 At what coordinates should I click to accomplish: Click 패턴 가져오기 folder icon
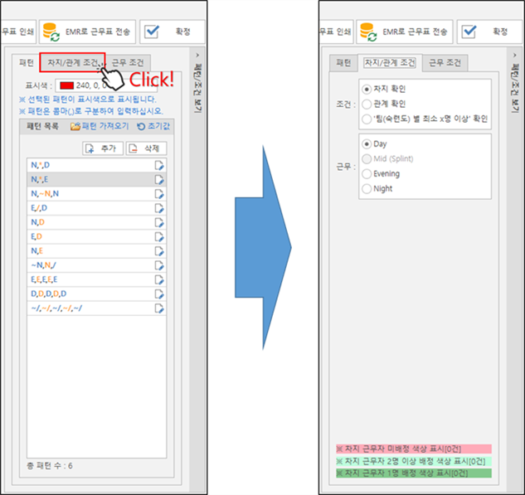[x=75, y=127]
